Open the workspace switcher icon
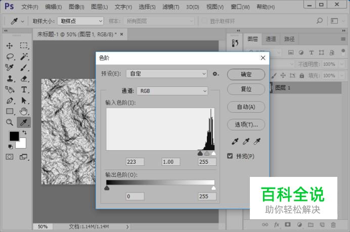The image size is (350, 232). [x=334, y=21]
